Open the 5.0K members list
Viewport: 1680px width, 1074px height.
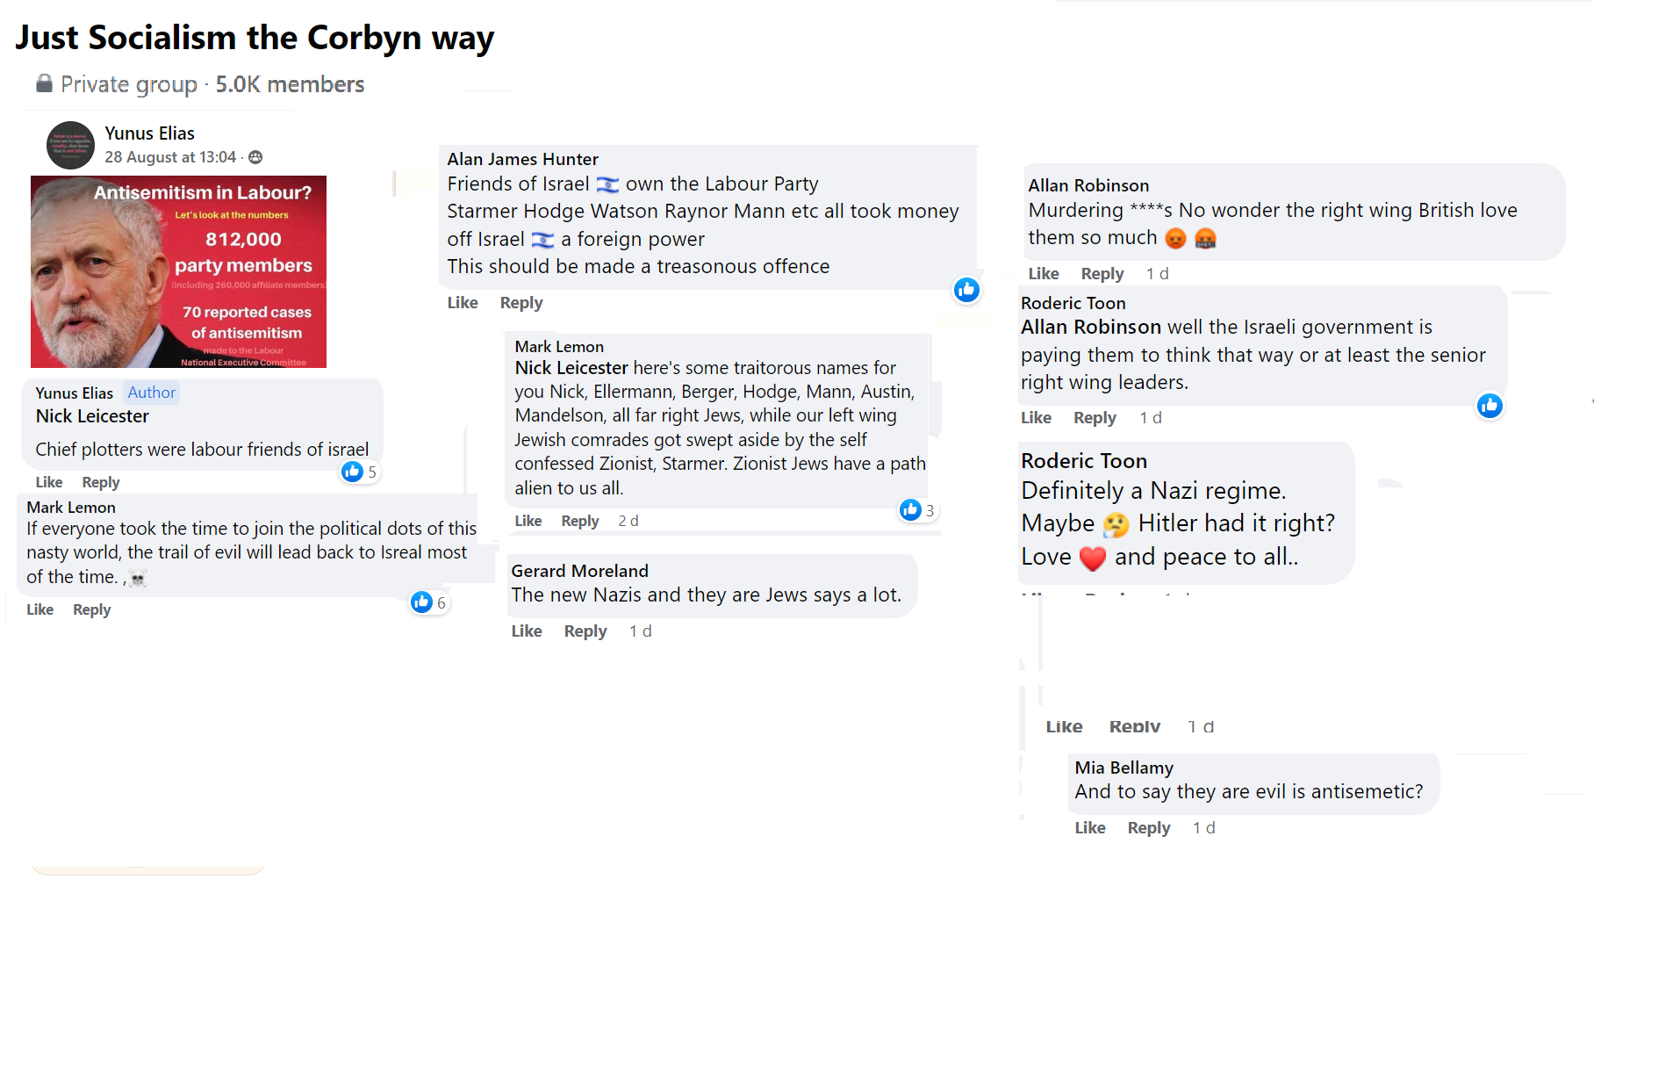pos(290,84)
